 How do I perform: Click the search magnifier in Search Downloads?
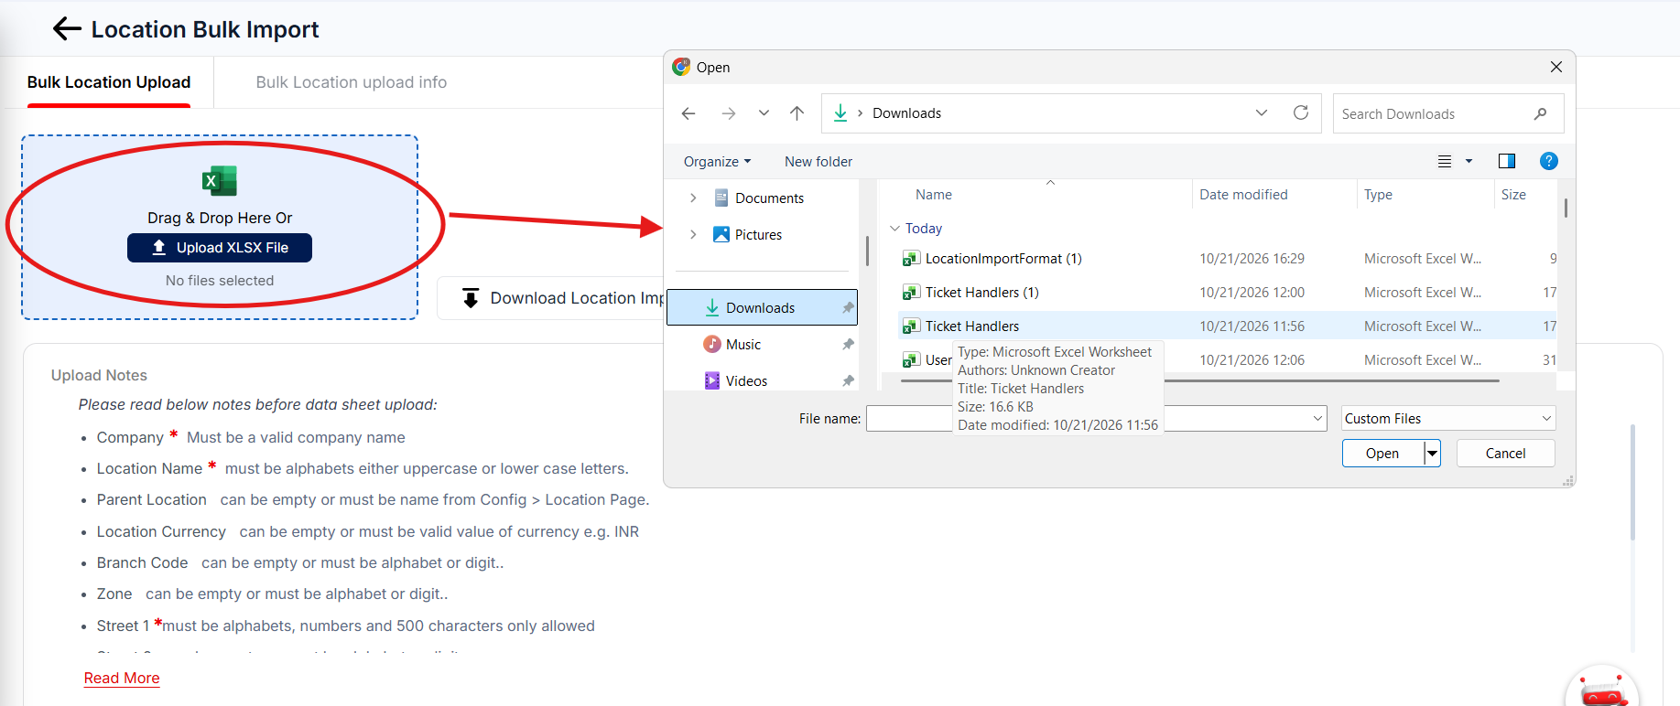click(1540, 113)
